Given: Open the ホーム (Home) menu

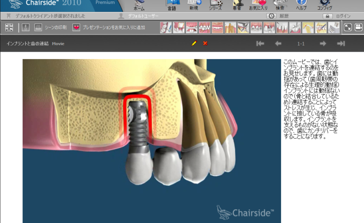Looking at the screenshot, I should (x=139, y=5).
